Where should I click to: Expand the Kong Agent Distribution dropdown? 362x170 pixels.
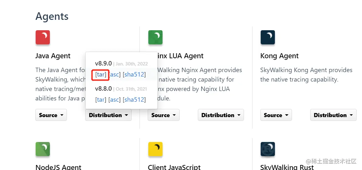pos(333,115)
